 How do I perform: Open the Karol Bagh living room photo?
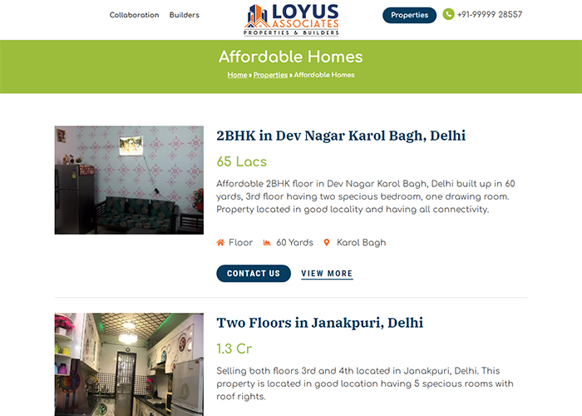pos(129,181)
